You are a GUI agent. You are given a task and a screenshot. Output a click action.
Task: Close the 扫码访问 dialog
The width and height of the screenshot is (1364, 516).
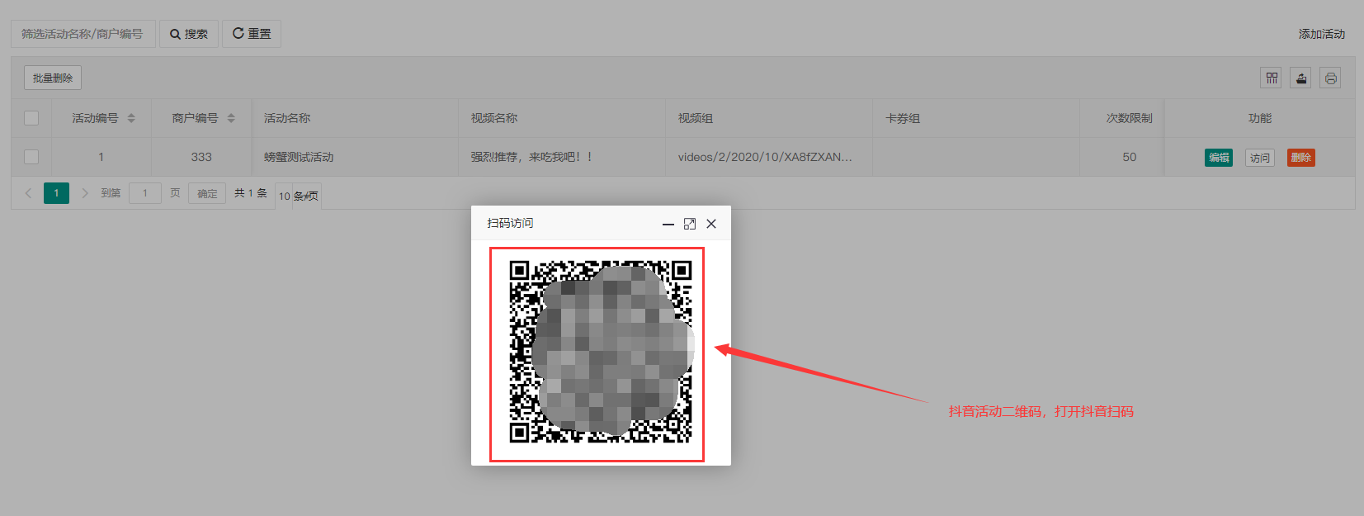(711, 224)
